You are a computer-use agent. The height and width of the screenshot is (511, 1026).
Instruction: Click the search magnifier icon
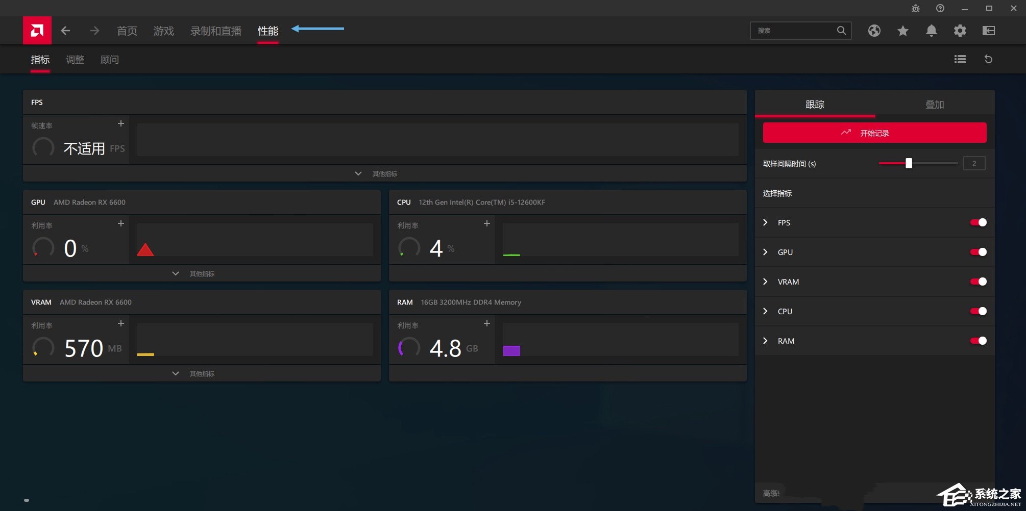[x=841, y=31]
